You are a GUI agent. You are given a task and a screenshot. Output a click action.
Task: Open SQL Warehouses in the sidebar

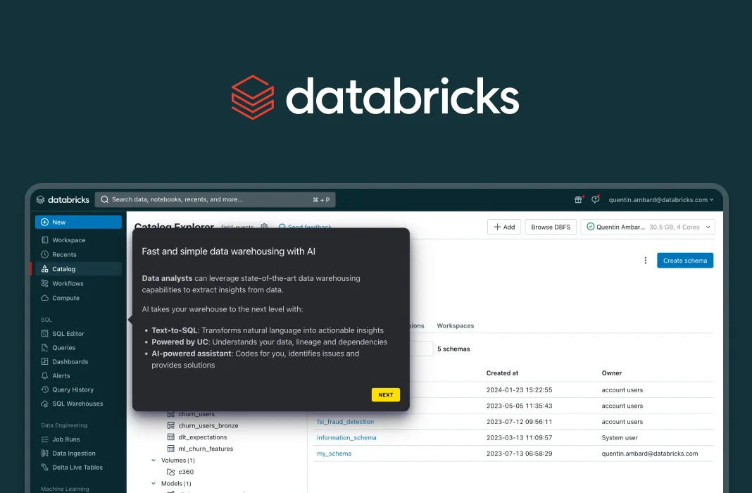pos(77,404)
